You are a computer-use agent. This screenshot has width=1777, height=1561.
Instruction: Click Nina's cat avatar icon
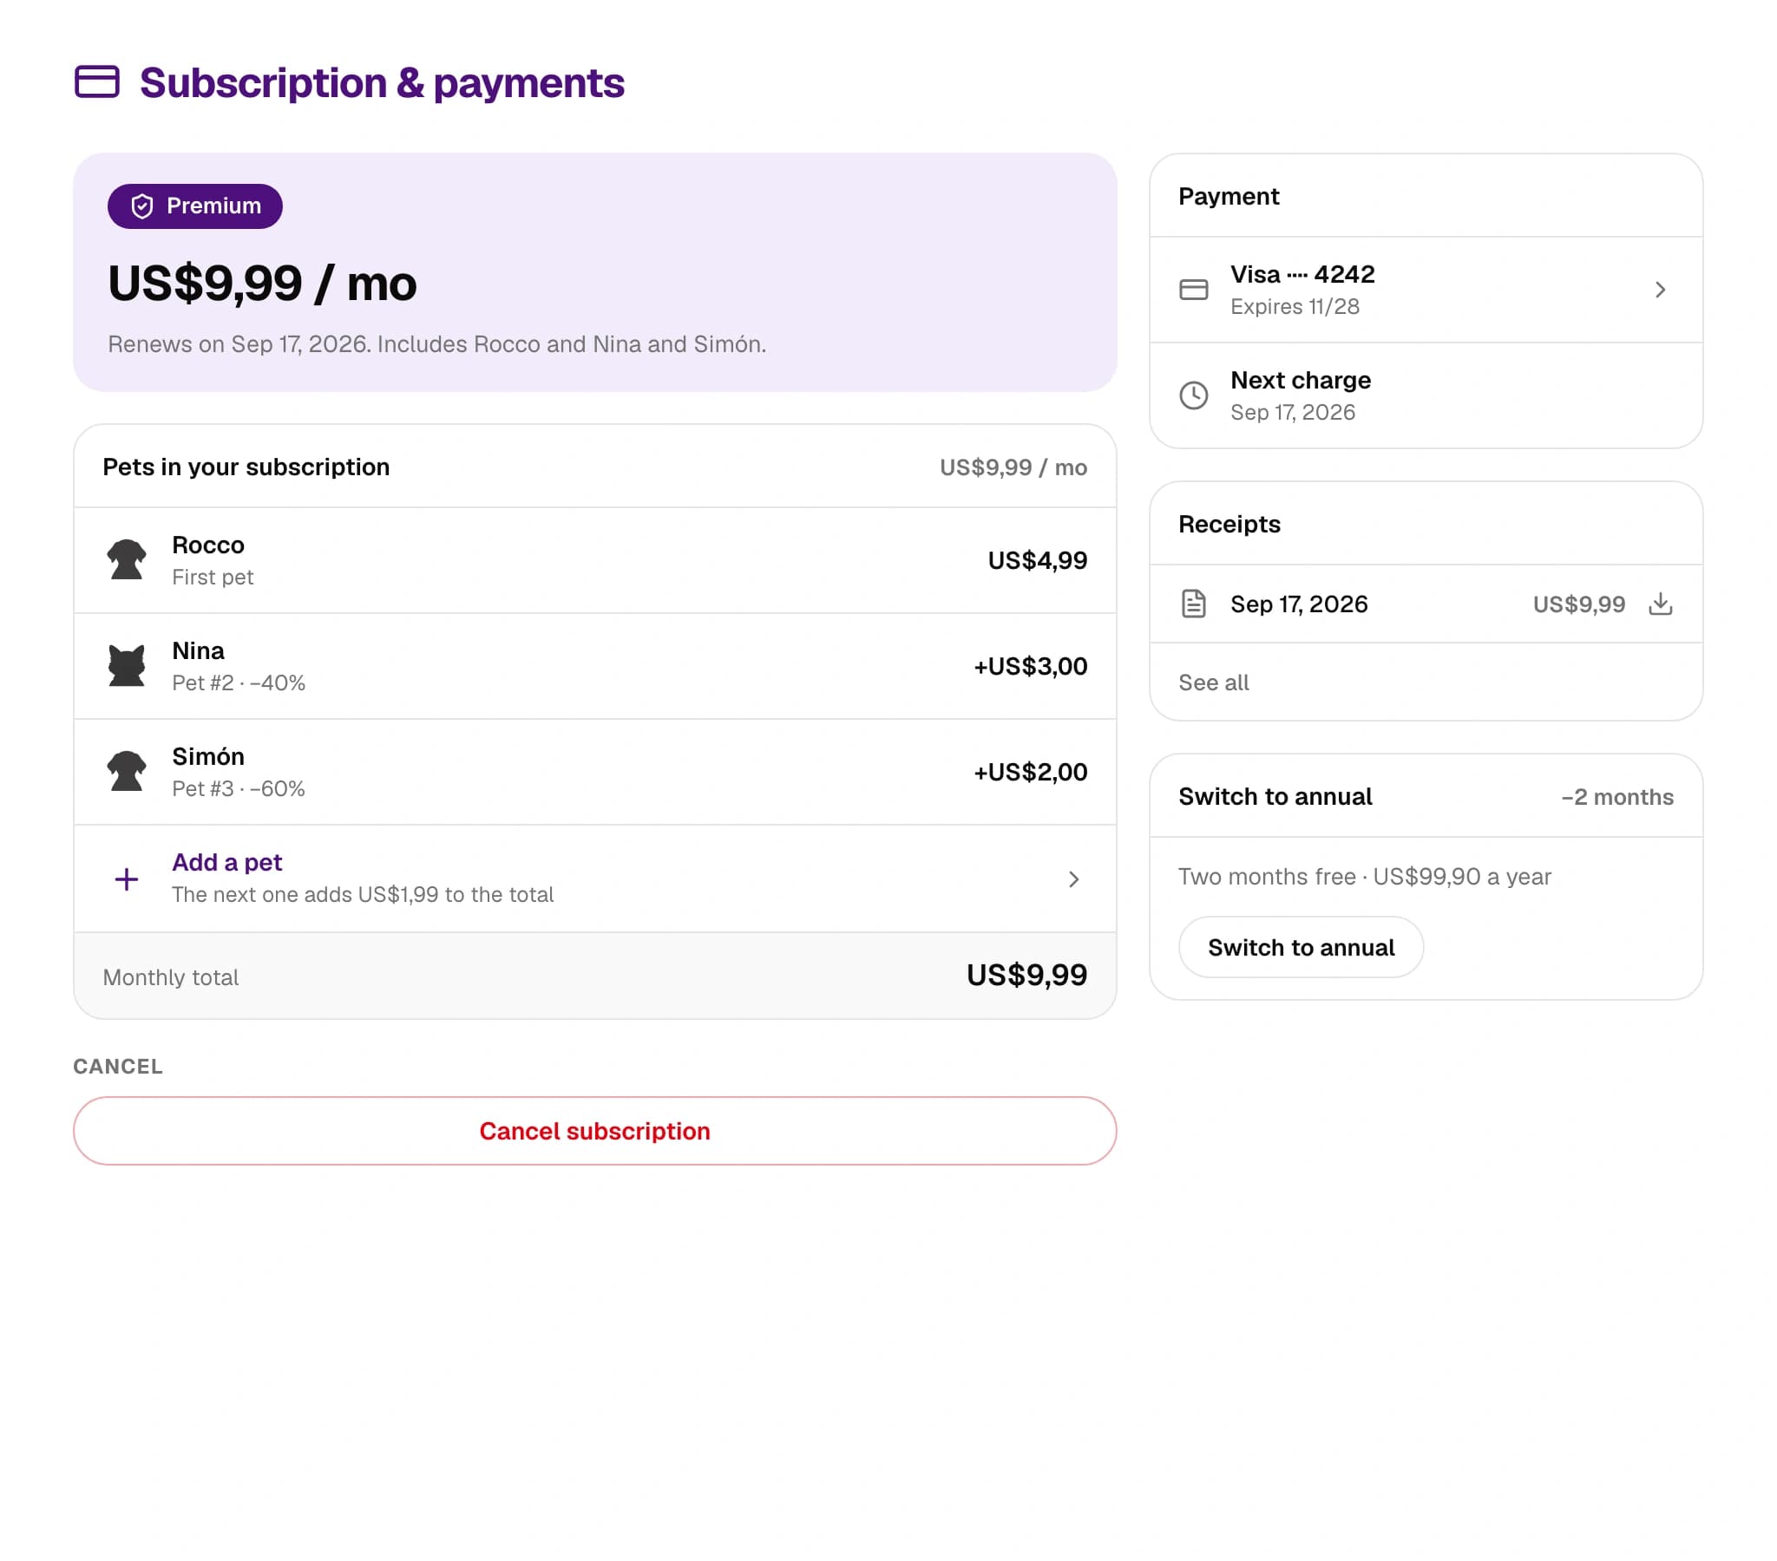coord(127,666)
